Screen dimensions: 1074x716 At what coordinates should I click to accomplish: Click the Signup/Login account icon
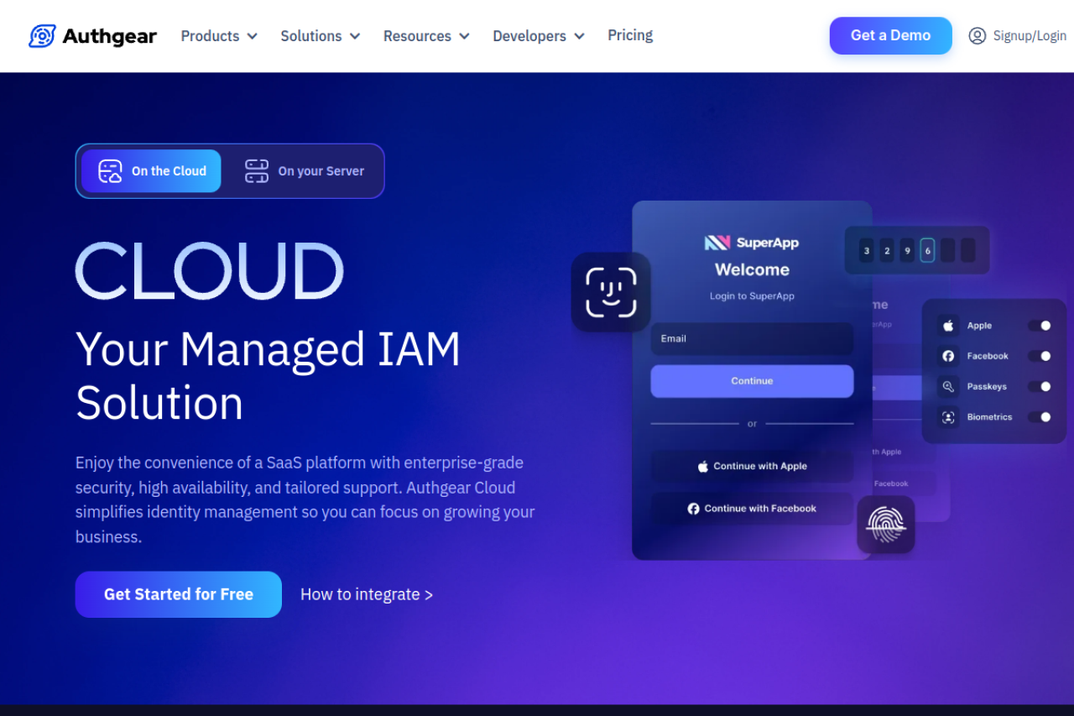[977, 35]
